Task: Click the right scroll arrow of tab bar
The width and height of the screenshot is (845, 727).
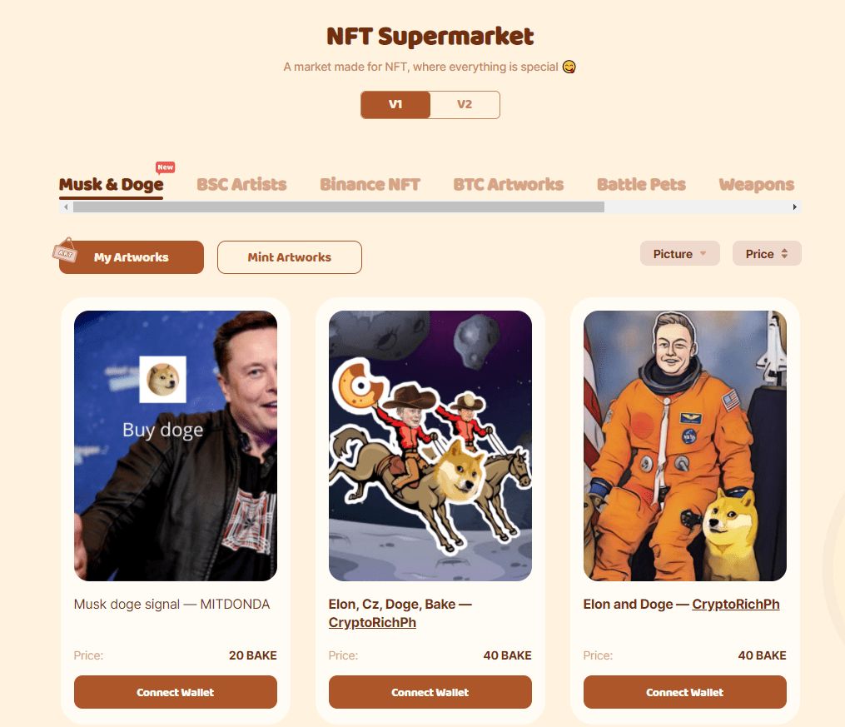Action: pos(795,207)
